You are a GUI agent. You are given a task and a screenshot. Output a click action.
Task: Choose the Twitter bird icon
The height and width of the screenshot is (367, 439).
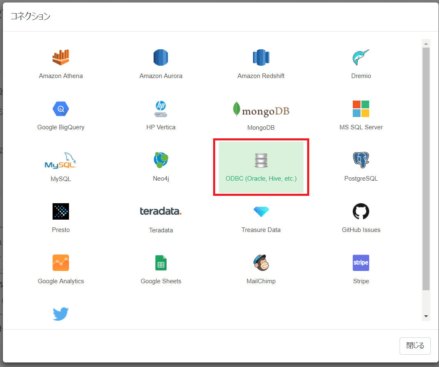point(61,314)
